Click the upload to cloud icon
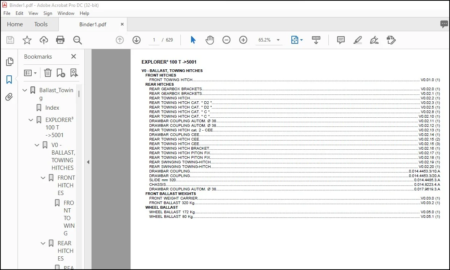The image size is (450, 270). pos(43,40)
